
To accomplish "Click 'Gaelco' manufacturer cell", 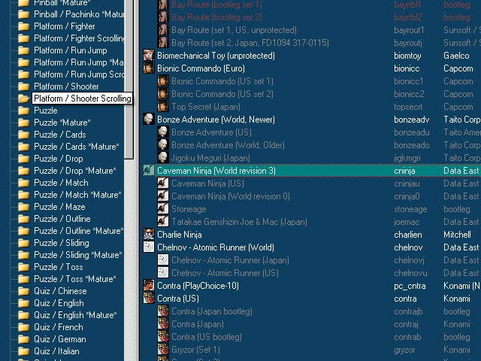I will pyautogui.click(x=456, y=56).
